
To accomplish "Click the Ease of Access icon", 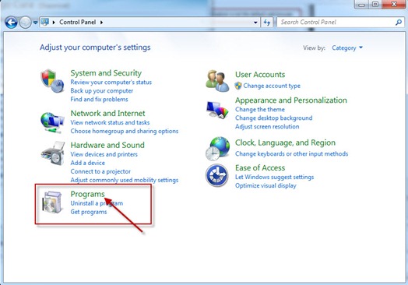I will coord(217,175).
